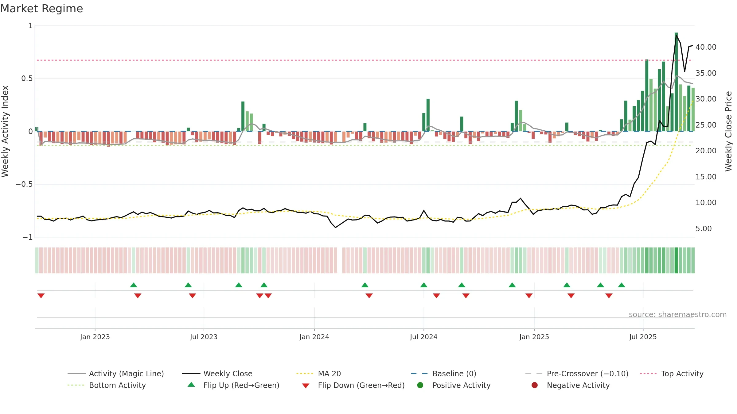Click the 30.00 price axis label
The image size is (737, 414).
pos(706,99)
